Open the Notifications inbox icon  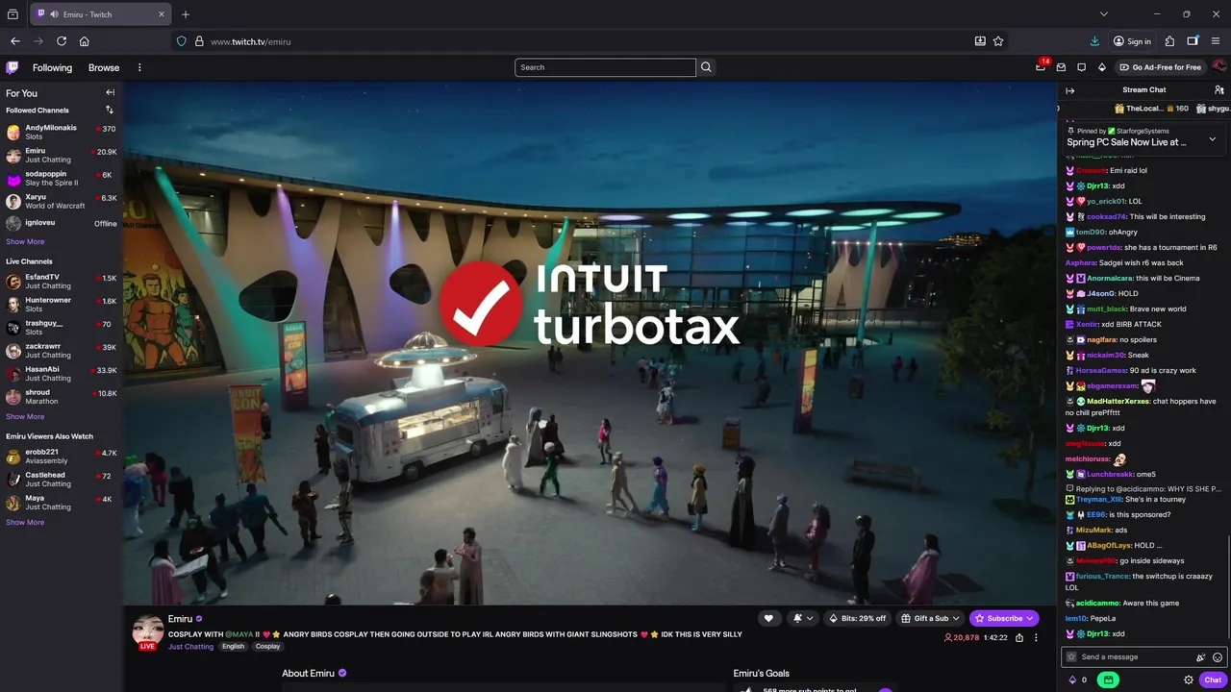(x=1061, y=67)
